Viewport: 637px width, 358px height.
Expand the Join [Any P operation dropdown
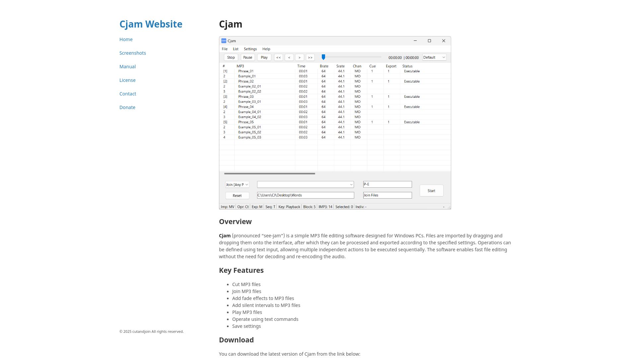[x=237, y=185]
